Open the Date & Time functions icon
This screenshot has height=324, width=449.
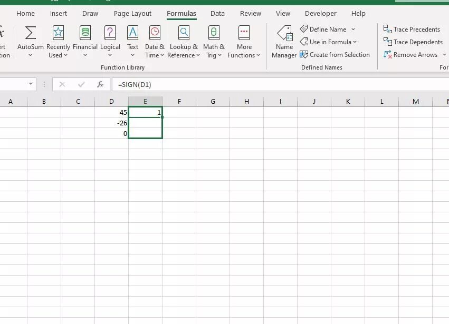155,33
